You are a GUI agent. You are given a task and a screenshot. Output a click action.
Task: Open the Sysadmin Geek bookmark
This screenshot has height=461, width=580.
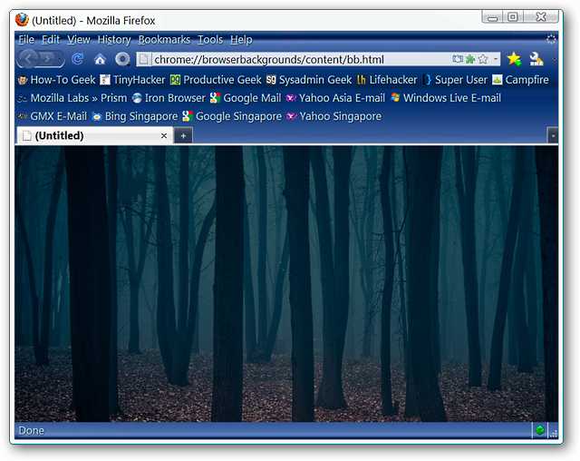point(309,80)
